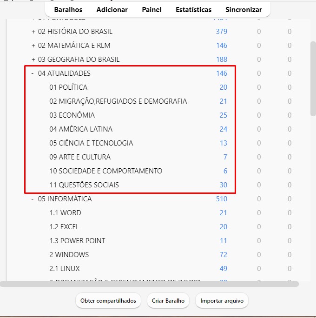Open the 2 WINDOWS subdeck

point(69,255)
